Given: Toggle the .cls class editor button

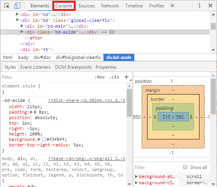Looking at the screenshot, I should (x=114, y=77).
